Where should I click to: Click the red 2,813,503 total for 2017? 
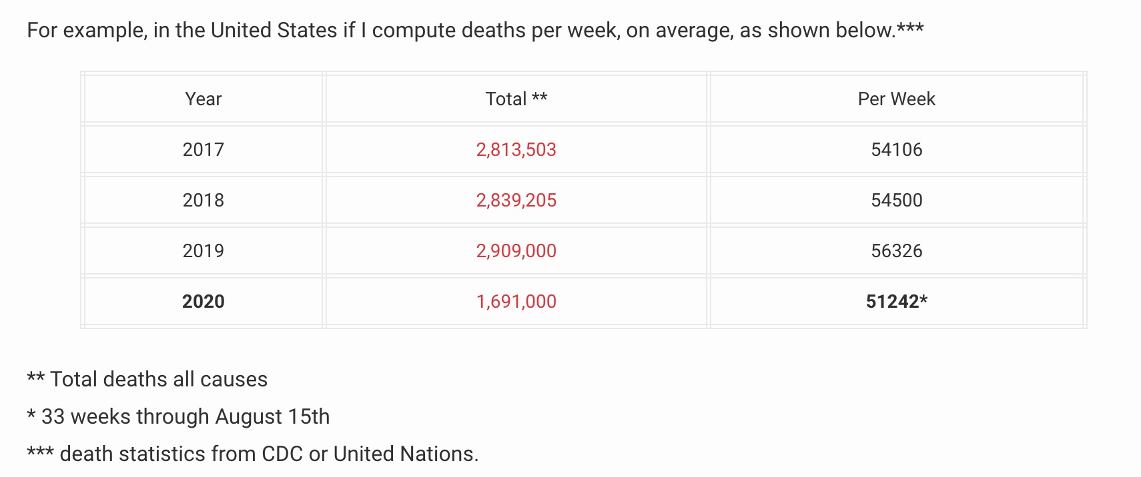click(516, 149)
